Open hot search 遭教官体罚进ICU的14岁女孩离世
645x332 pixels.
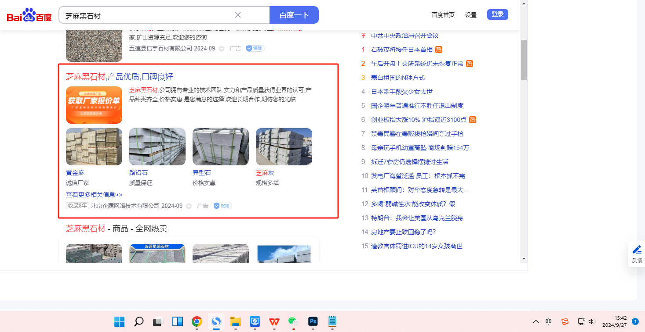click(x=417, y=246)
